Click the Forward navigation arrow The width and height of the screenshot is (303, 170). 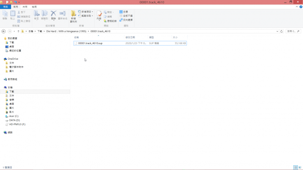9,31
